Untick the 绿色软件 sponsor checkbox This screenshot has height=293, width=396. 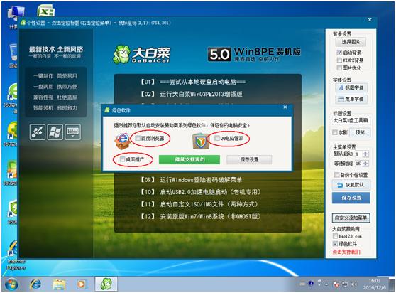click(x=335, y=243)
